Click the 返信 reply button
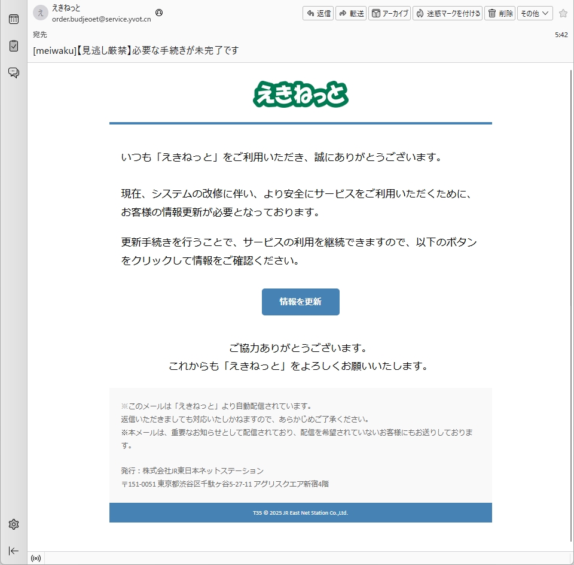 [318, 13]
